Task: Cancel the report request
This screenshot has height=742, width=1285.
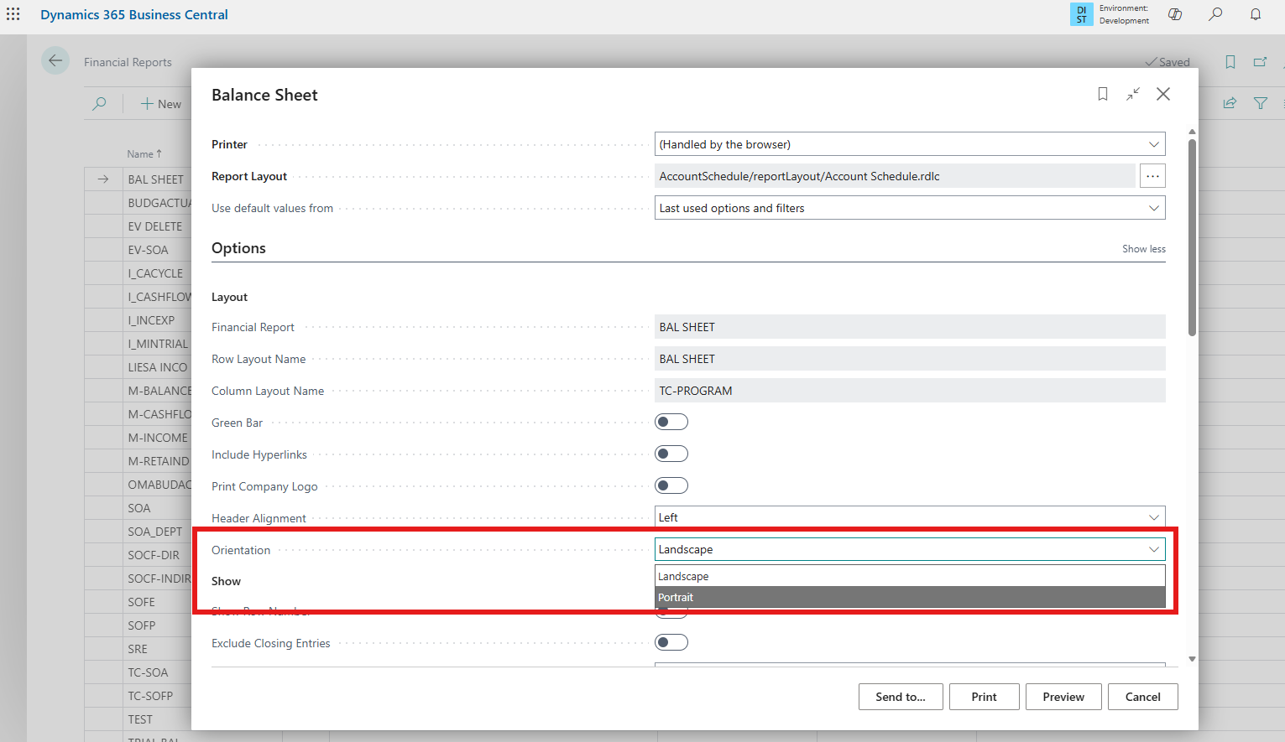Action: click(x=1143, y=697)
